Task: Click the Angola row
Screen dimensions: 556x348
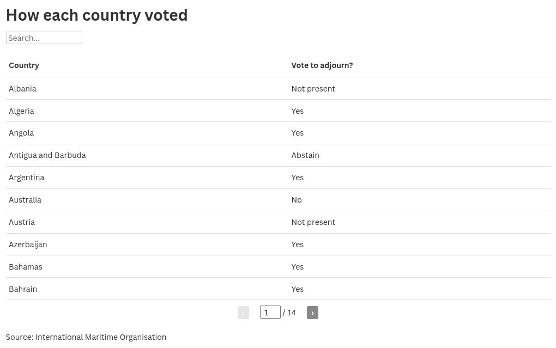Action: click(21, 133)
